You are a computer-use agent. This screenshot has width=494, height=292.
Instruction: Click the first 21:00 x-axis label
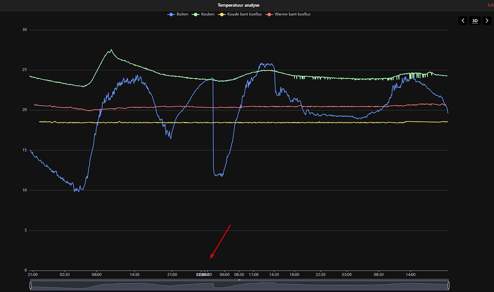[33, 275]
